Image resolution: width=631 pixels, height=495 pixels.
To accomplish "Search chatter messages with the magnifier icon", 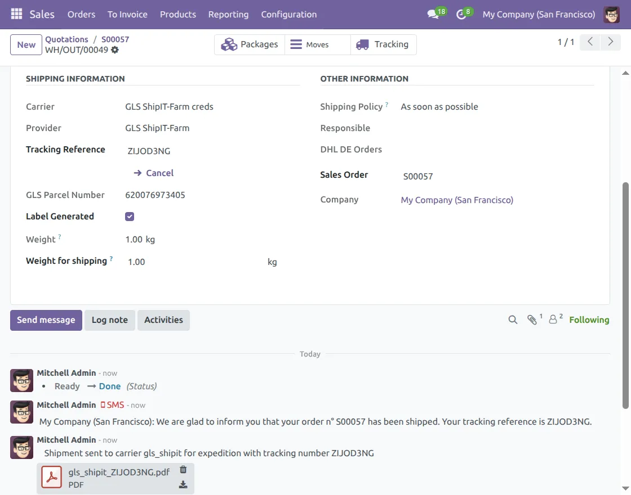I will coord(513,320).
